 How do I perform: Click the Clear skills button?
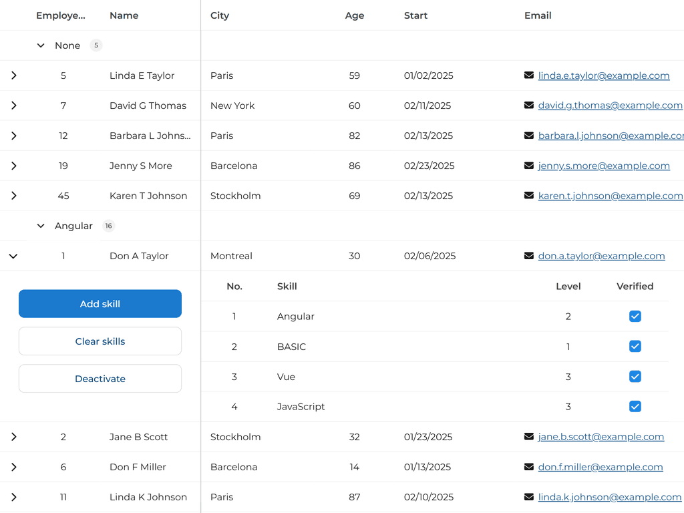100,341
